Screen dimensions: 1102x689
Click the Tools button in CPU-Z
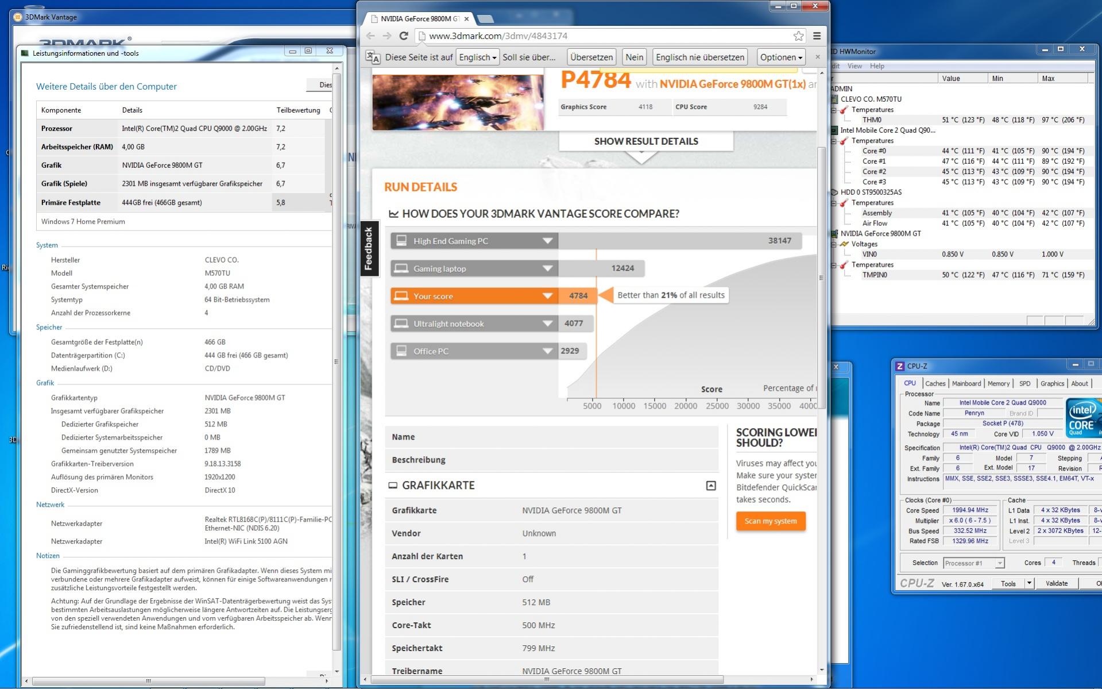click(x=1008, y=583)
